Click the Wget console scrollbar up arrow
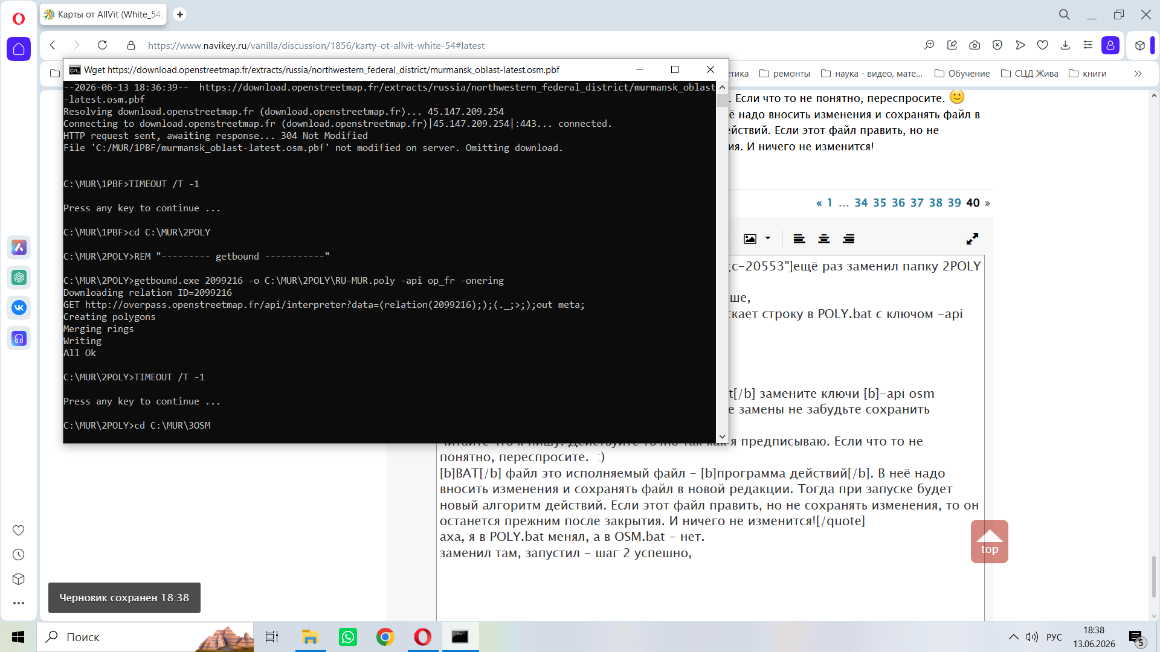Viewport: 1160px width, 652px height. pos(722,88)
